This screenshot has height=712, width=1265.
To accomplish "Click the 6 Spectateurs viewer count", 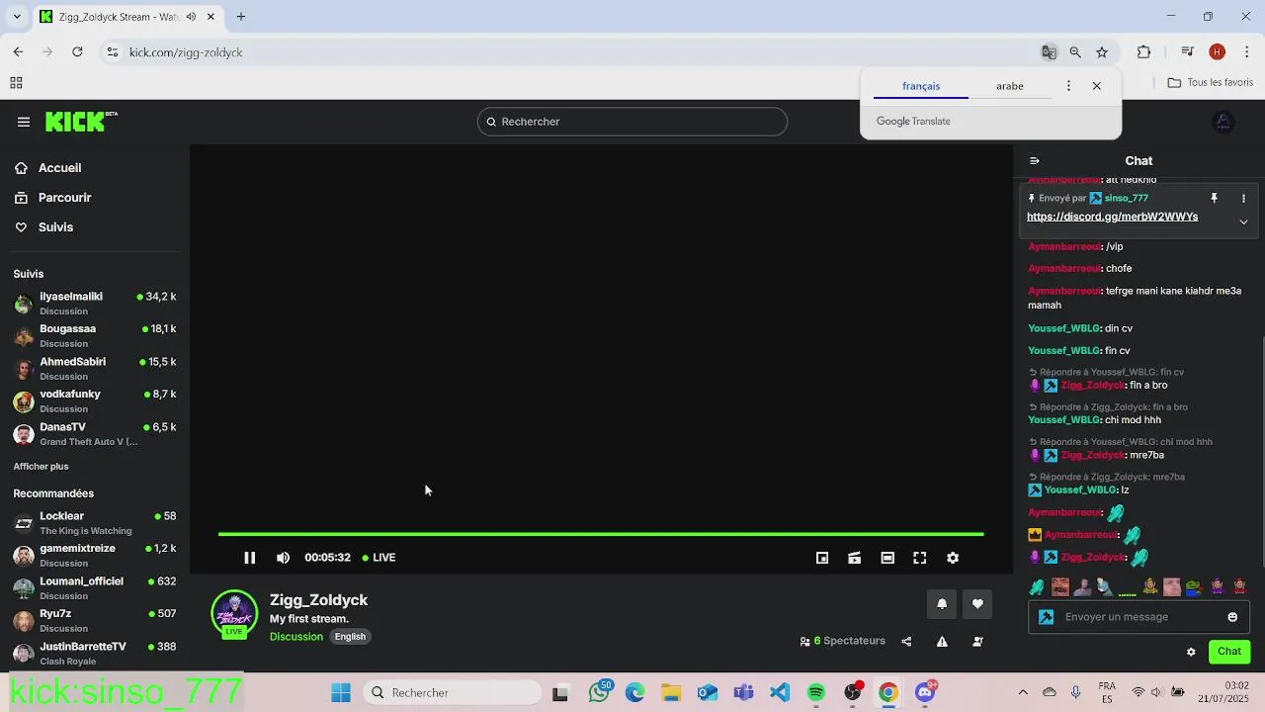I will pyautogui.click(x=843, y=641).
